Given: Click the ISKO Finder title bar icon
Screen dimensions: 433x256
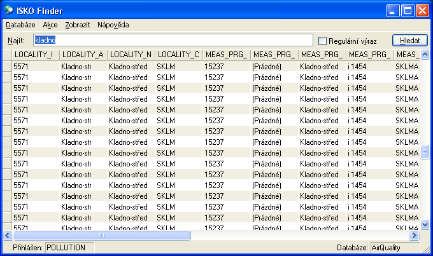Looking at the screenshot, I should click(x=8, y=10).
